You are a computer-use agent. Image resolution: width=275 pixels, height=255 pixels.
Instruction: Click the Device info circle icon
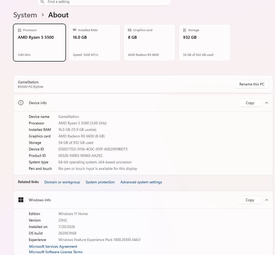(x=21, y=103)
